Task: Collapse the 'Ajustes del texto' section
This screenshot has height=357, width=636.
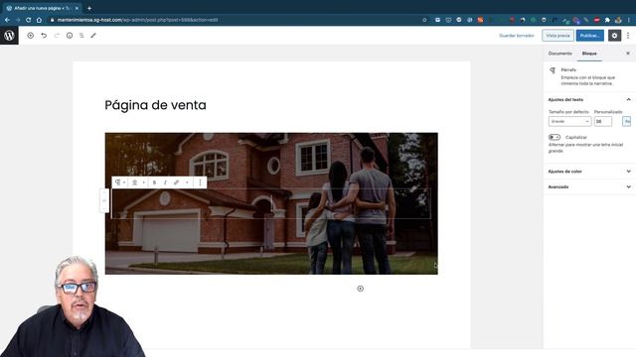Action: click(x=589, y=99)
